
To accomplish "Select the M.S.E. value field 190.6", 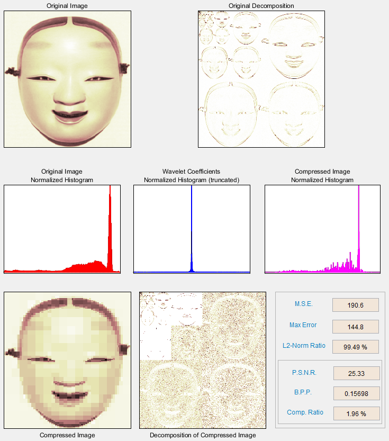I will coord(356,305).
